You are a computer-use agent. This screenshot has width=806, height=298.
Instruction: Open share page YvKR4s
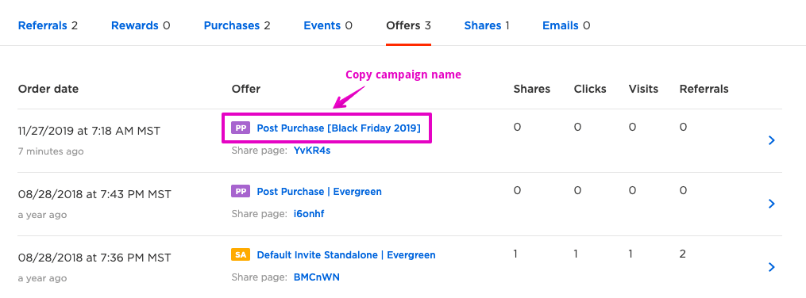pos(311,151)
